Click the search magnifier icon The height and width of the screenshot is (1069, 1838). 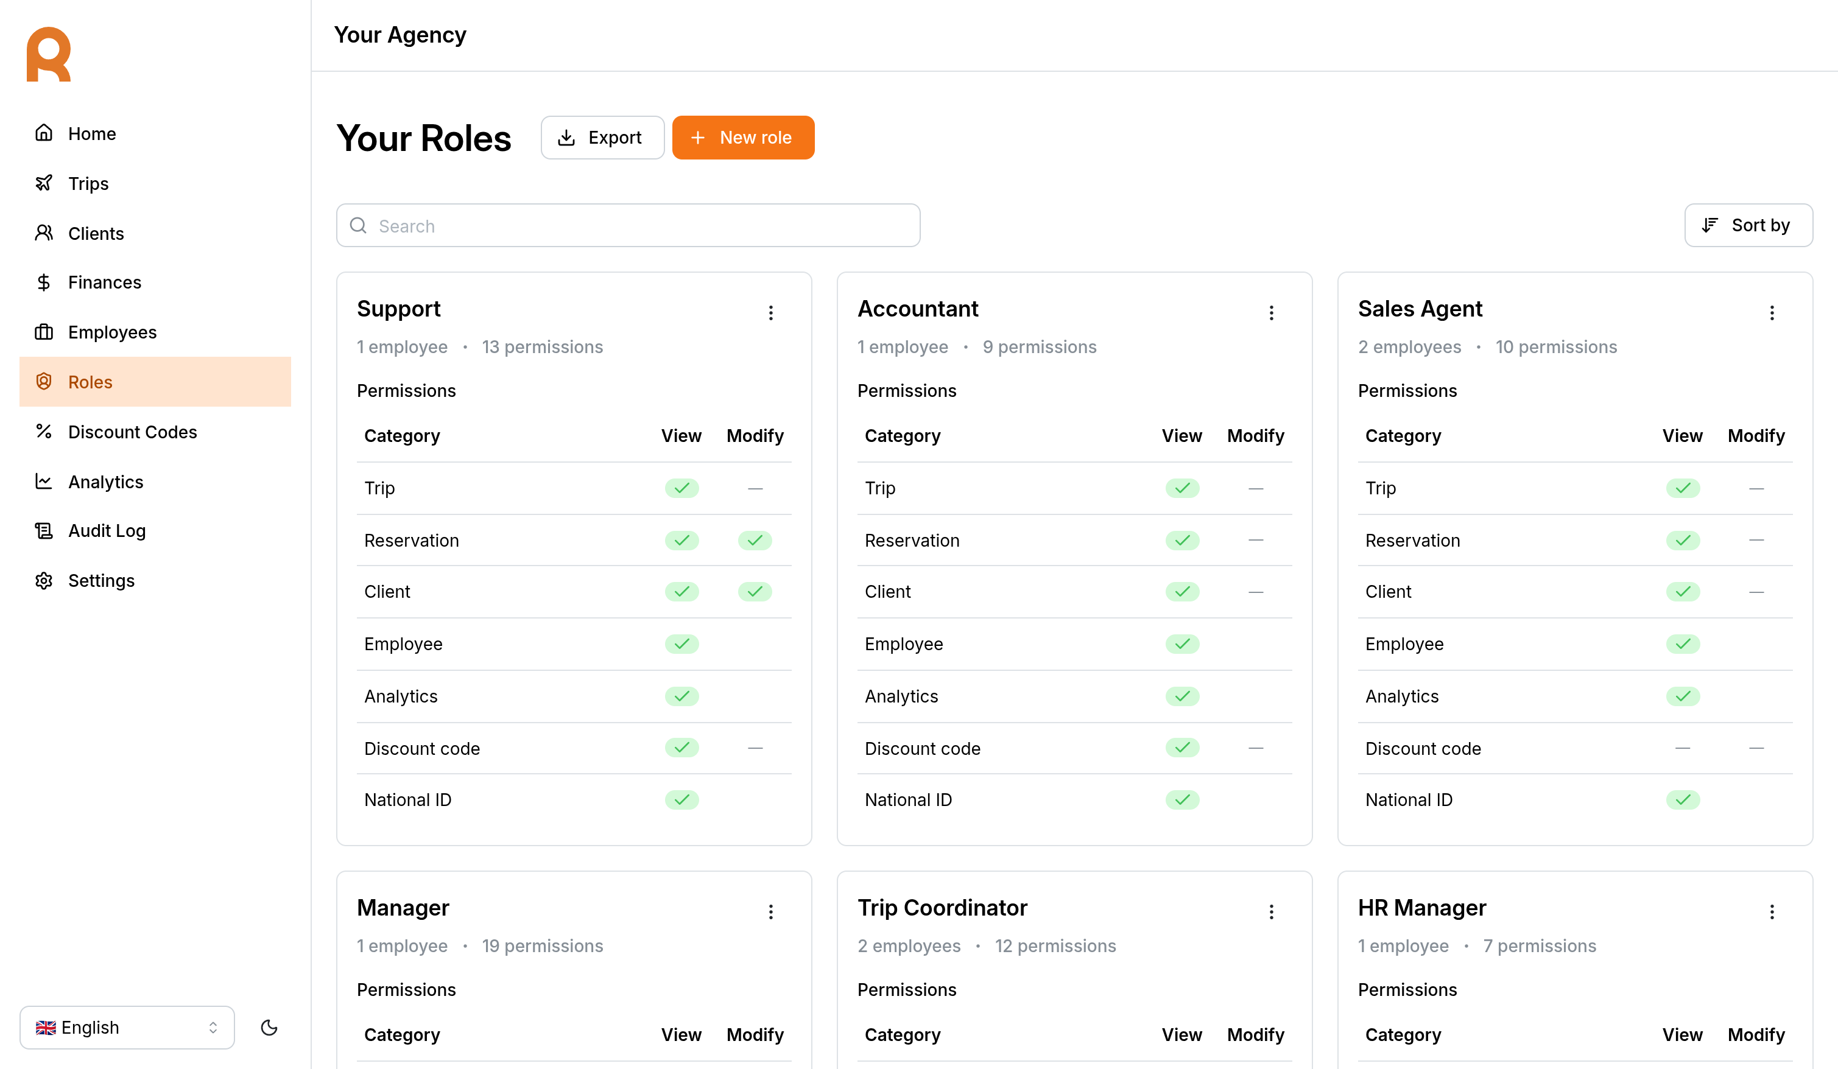(358, 225)
